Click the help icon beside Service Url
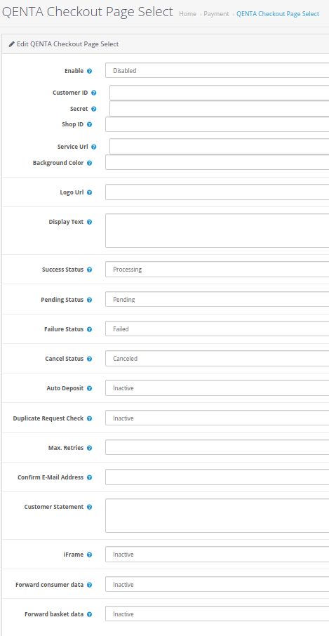Screen dimensions: 329x636 point(93,147)
